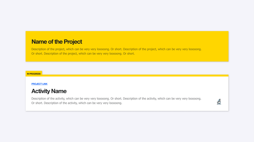
Task: Click the word 'IN' on yellow tag
Action: 28,74
